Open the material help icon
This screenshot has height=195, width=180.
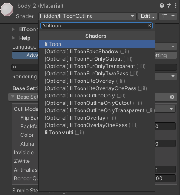[162, 6]
